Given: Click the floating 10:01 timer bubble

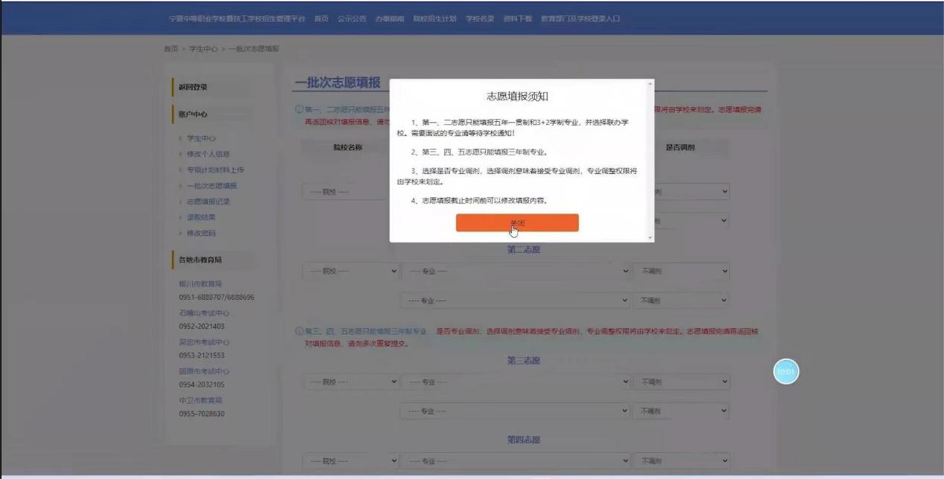Looking at the screenshot, I should (x=786, y=371).
